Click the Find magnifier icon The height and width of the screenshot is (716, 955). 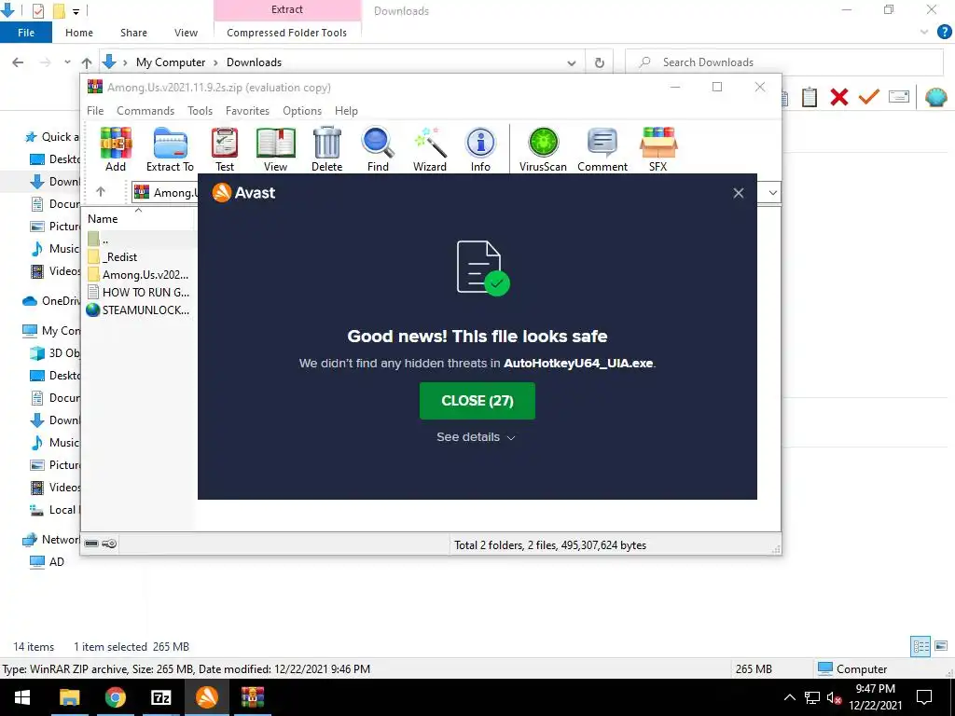[x=378, y=150]
